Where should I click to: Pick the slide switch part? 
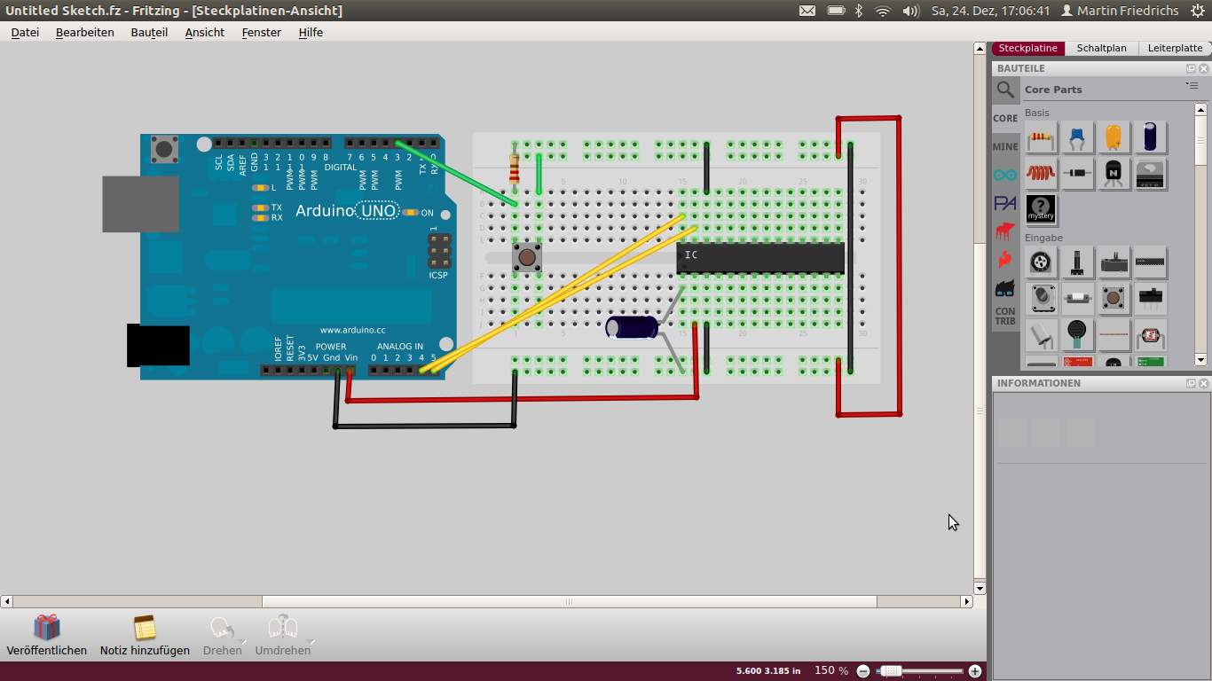1151,299
